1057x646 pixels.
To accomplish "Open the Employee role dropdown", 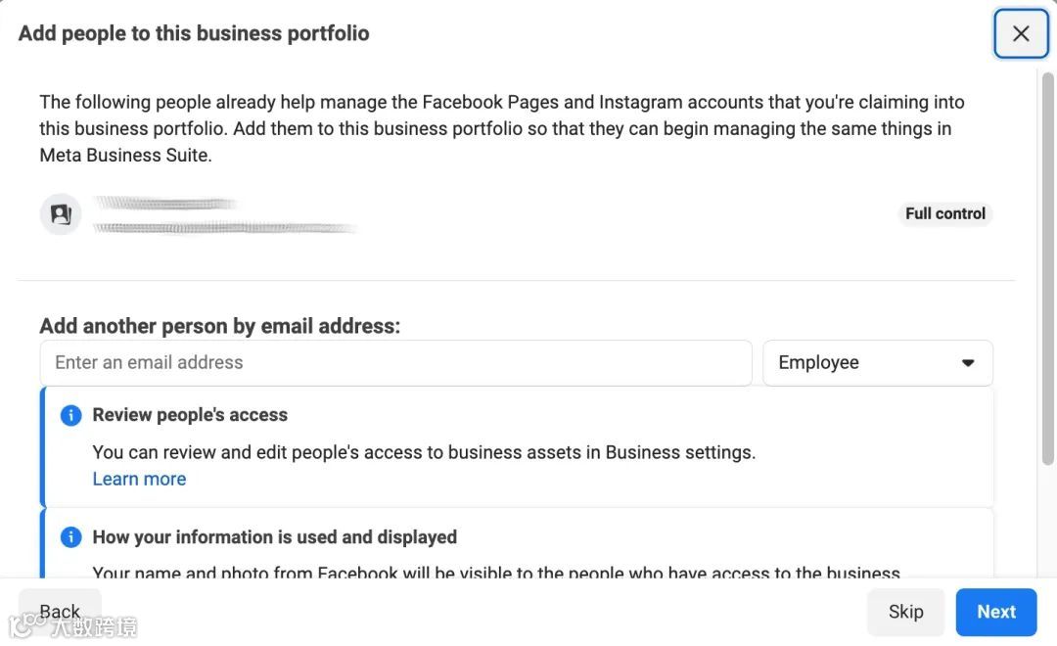I will pos(877,363).
